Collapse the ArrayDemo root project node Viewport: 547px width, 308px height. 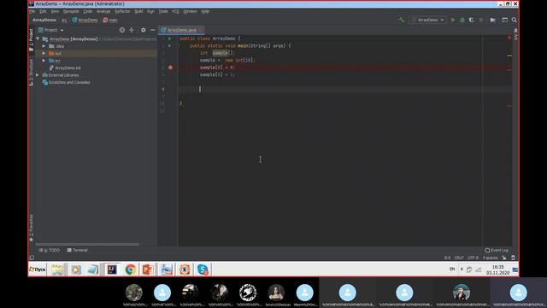[x=38, y=38]
